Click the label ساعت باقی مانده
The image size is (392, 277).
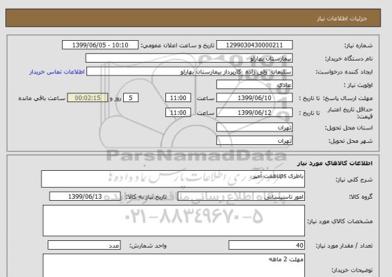42,98
